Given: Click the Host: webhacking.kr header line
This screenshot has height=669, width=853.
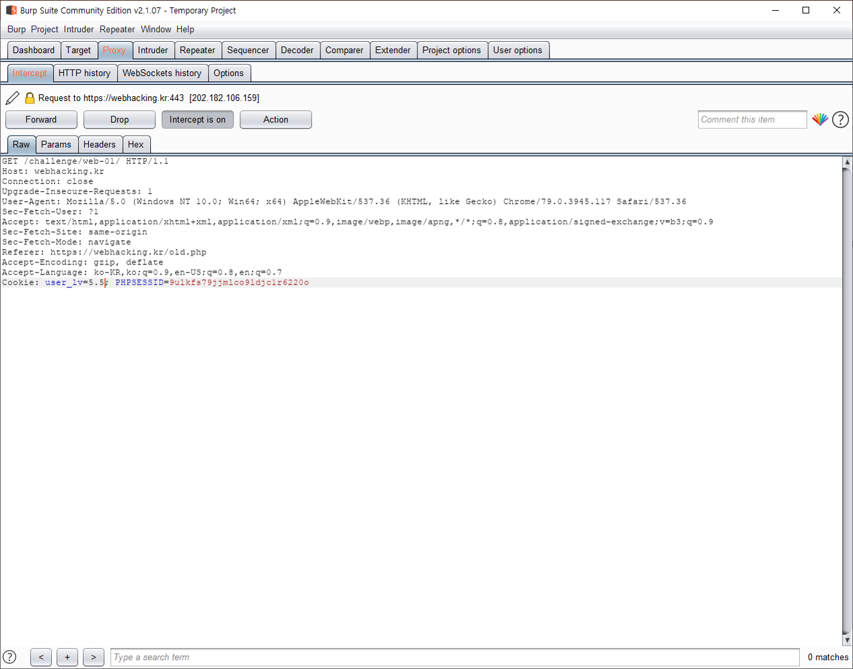Looking at the screenshot, I should click(53, 172).
